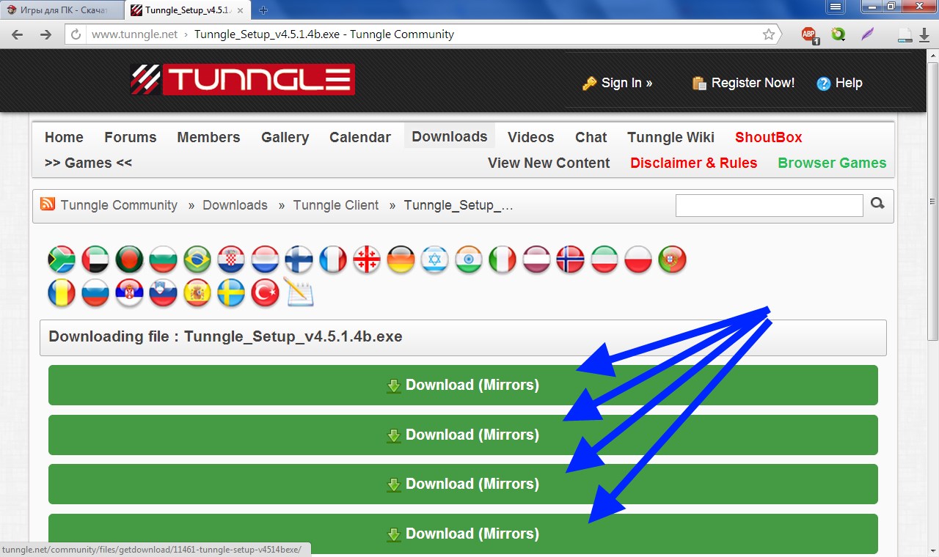Click the Sign In link

pyautogui.click(x=626, y=83)
